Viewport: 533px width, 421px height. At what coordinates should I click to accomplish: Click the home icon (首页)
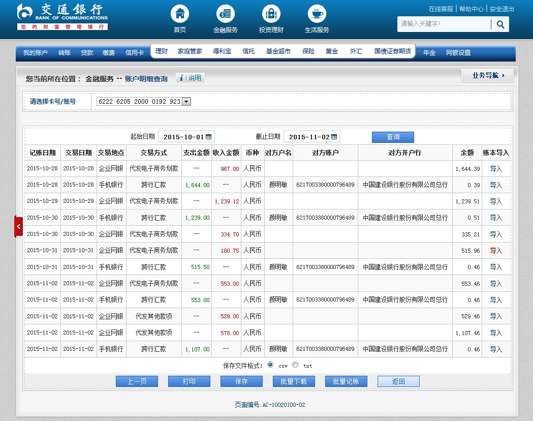180,14
